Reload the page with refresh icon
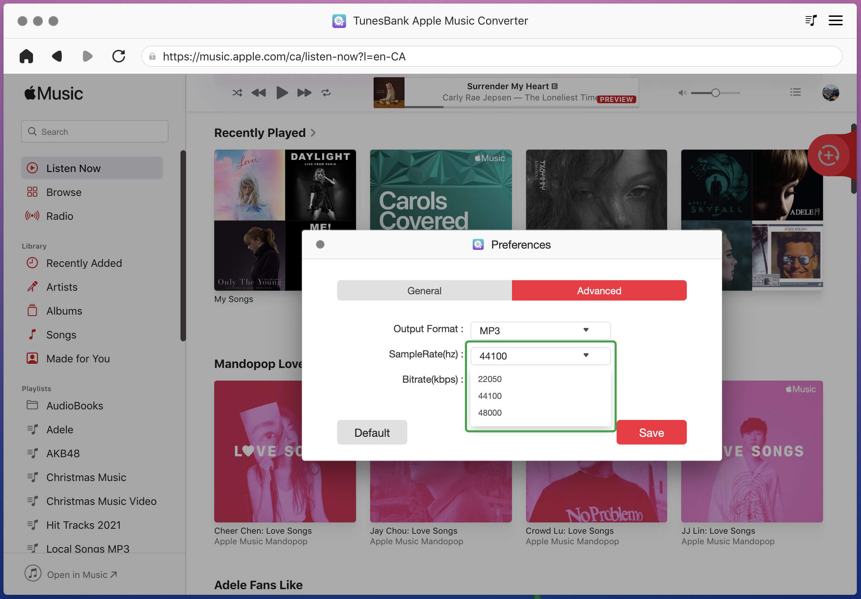Screen dimensions: 861x599 point(118,56)
